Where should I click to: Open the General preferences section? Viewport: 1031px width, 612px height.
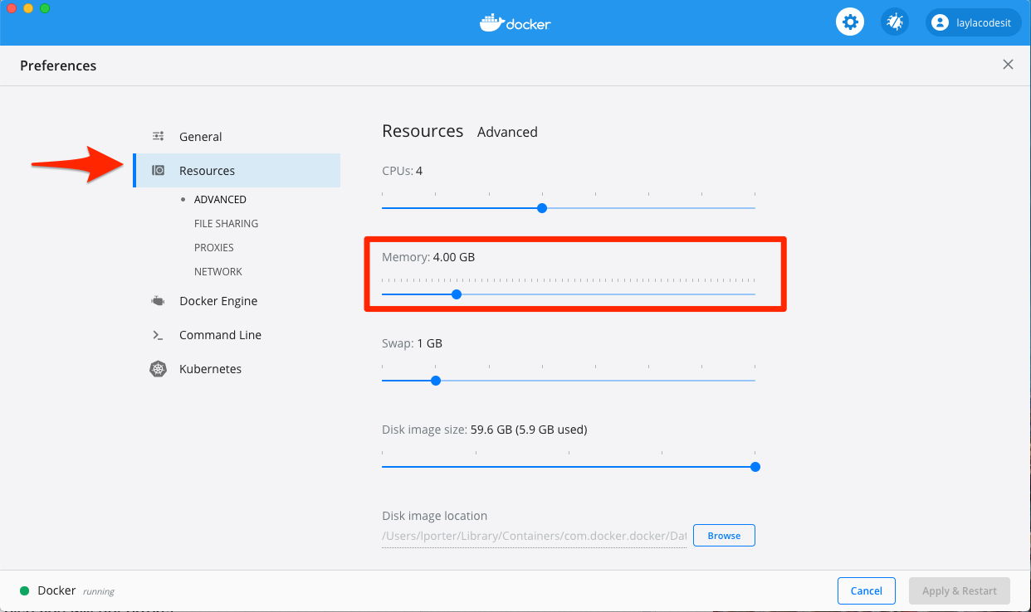[x=201, y=137]
